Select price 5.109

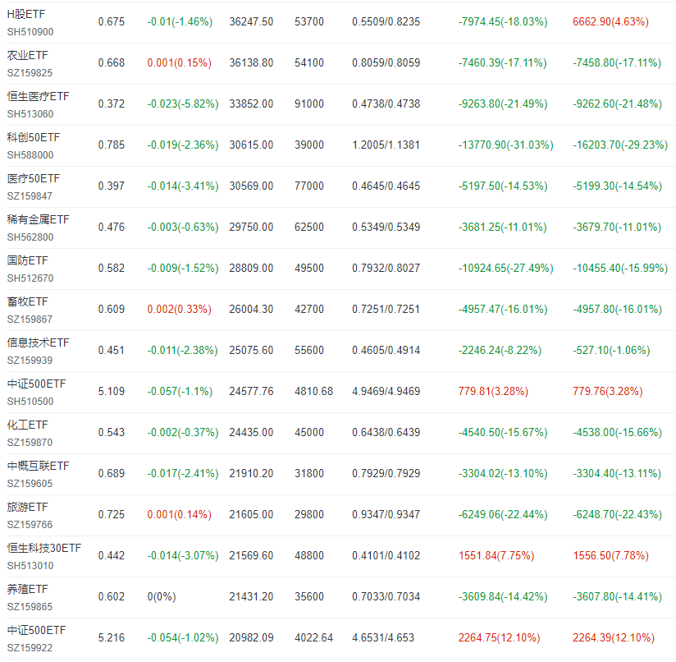point(112,391)
